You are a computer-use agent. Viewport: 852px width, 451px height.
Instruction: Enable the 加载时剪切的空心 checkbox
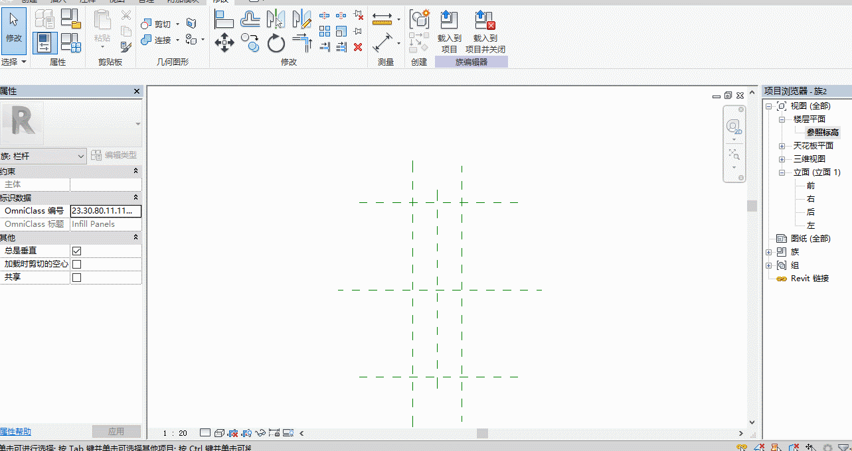(76, 264)
